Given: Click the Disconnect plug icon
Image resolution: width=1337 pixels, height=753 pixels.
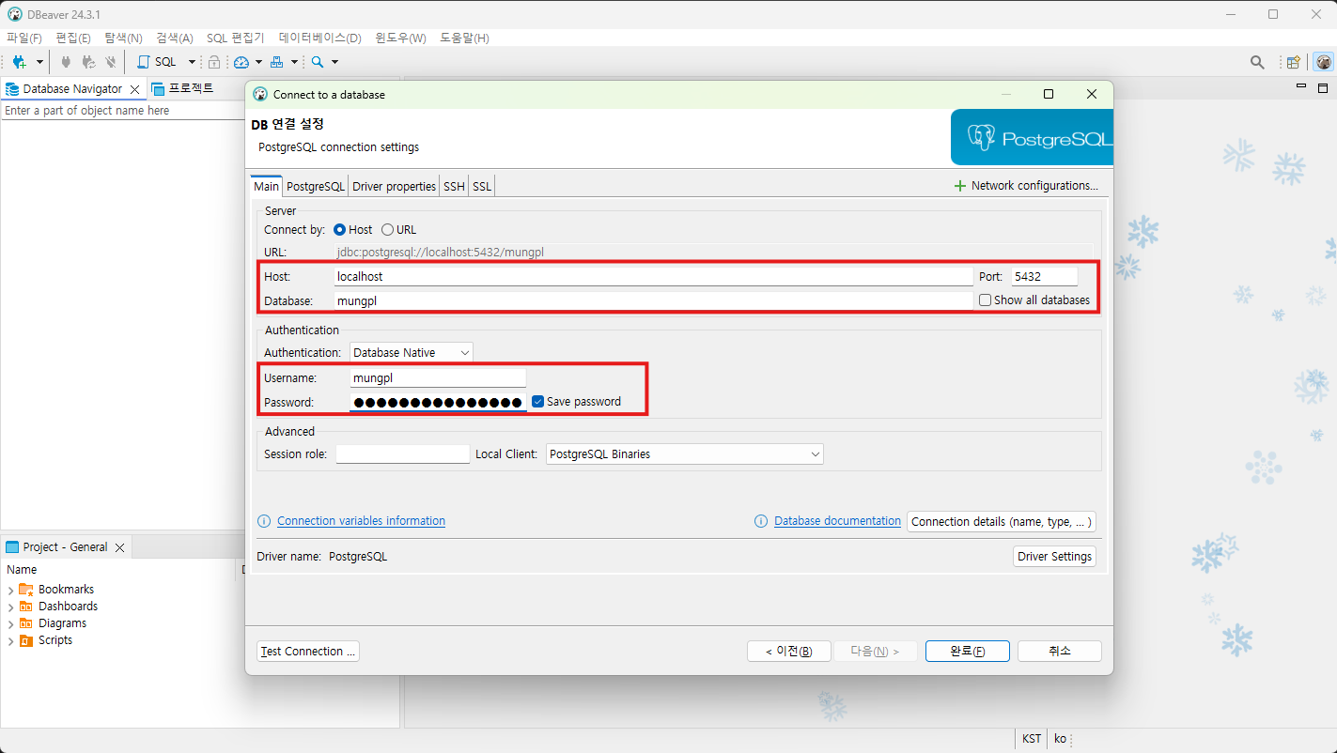Looking at the screenshot, I should pyautogui.click(x=111, y=62).
